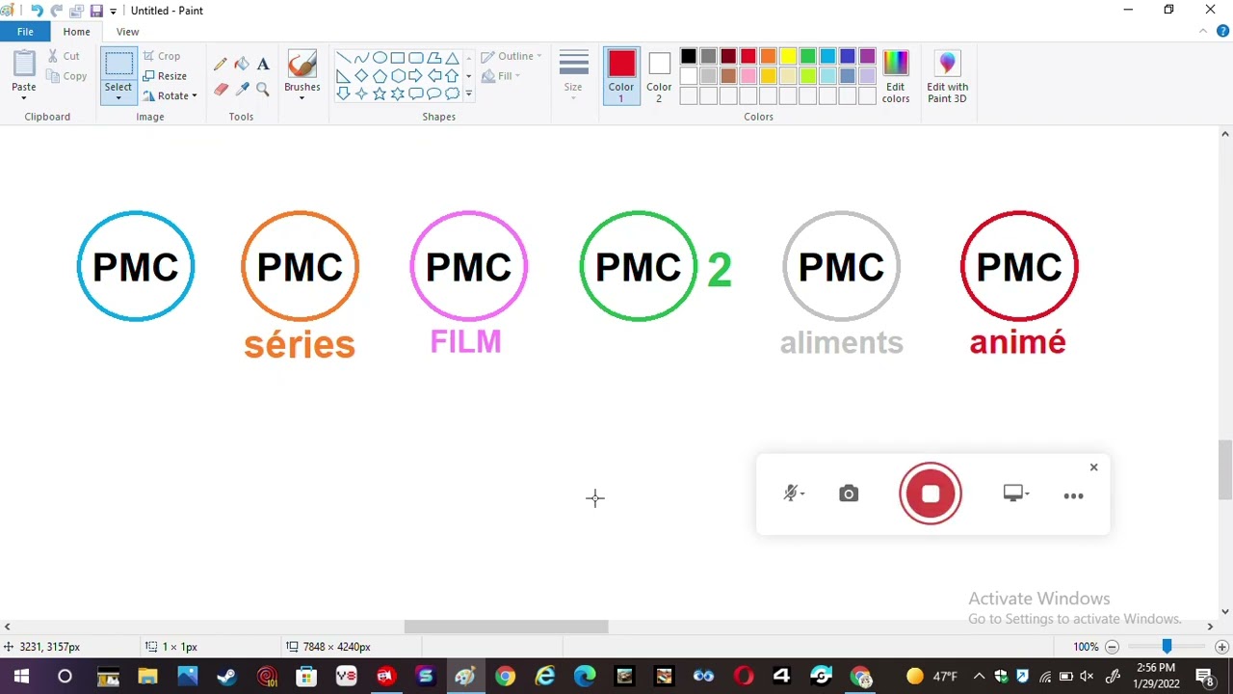Open the File menu
This screenshot has height=694, width=1233.
pyautogui.click(x=25, y=32)
